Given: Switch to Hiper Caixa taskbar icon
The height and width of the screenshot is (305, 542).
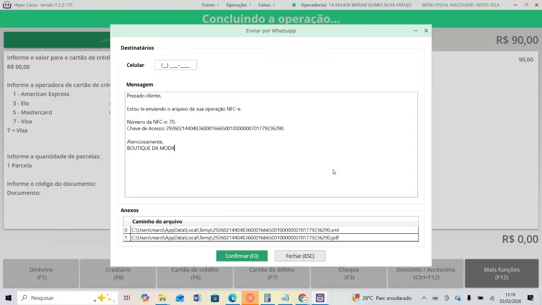Looking at the screenshot, I should [320, 298].
